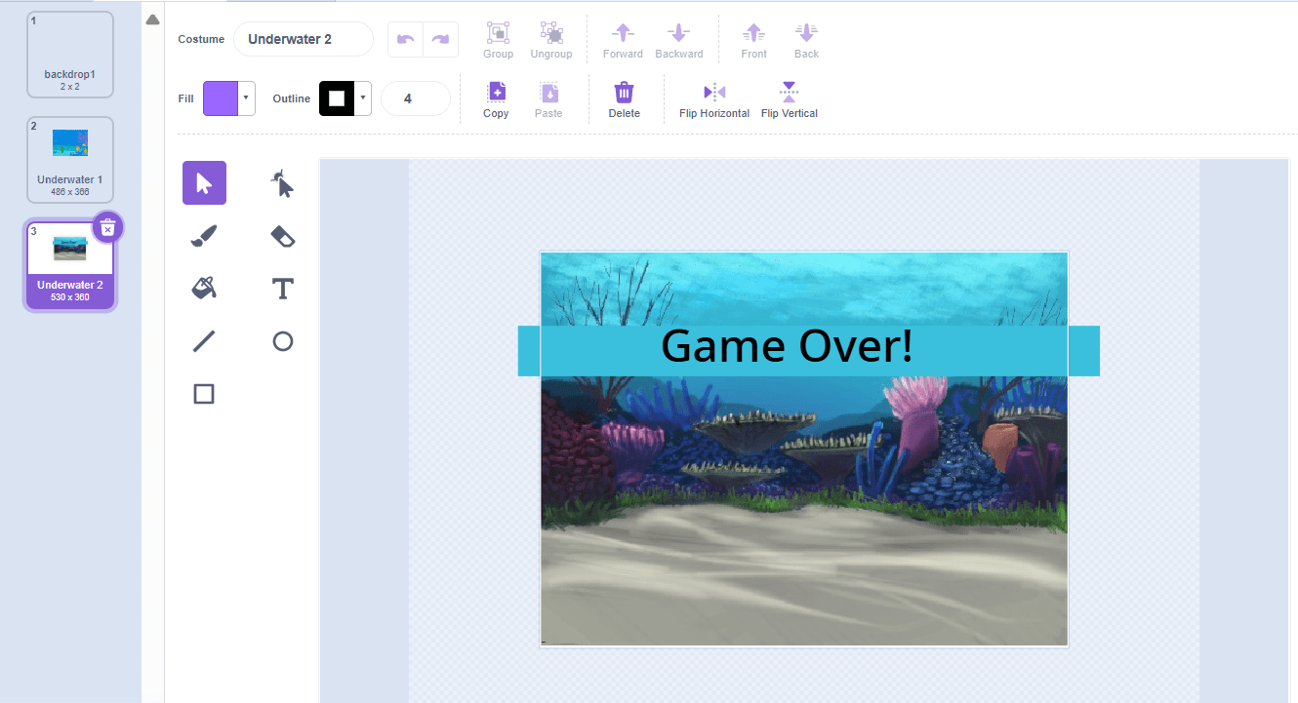Pick the Fill (paint bucket) tool
This screenshot has height=703, width=1298.
204,288
